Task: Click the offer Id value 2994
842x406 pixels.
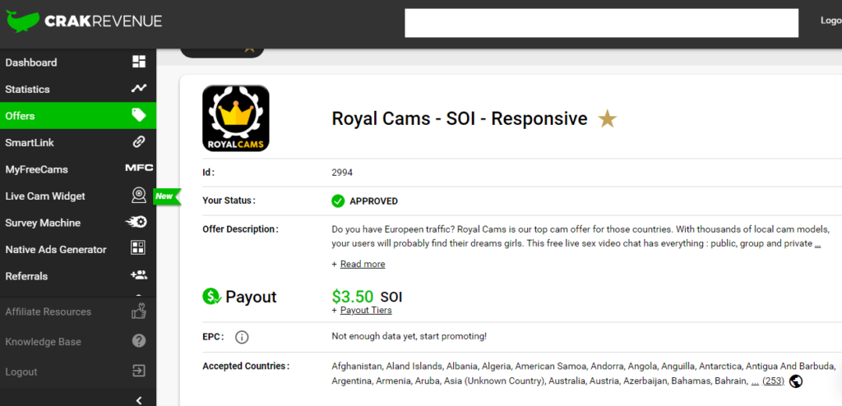Action: point(342,173)
